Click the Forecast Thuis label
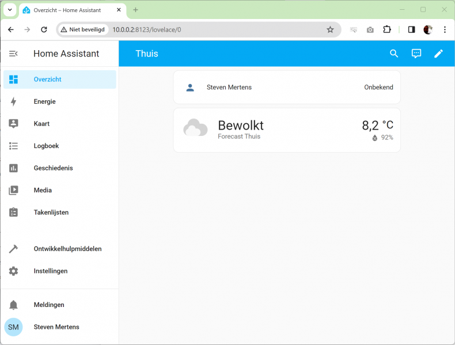Screen dimensions: 455x345 pos(239,137)
